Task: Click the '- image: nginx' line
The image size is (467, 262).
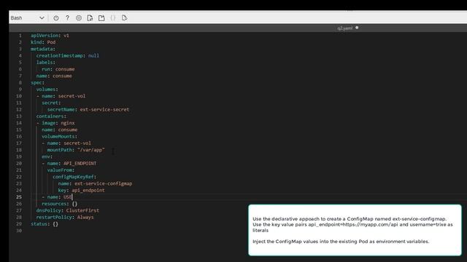Action: pyautogui.click(x=55, y=123)
